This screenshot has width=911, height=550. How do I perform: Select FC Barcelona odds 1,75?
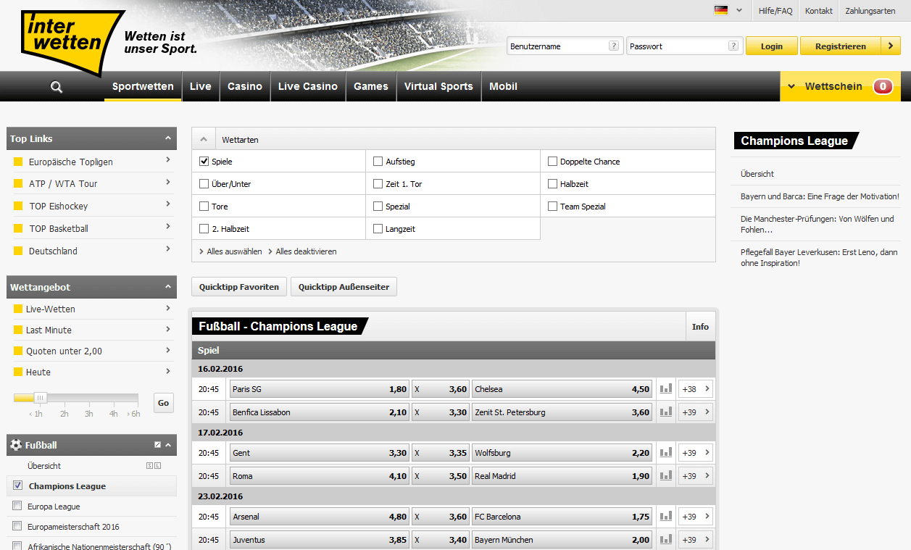(562, 517)
